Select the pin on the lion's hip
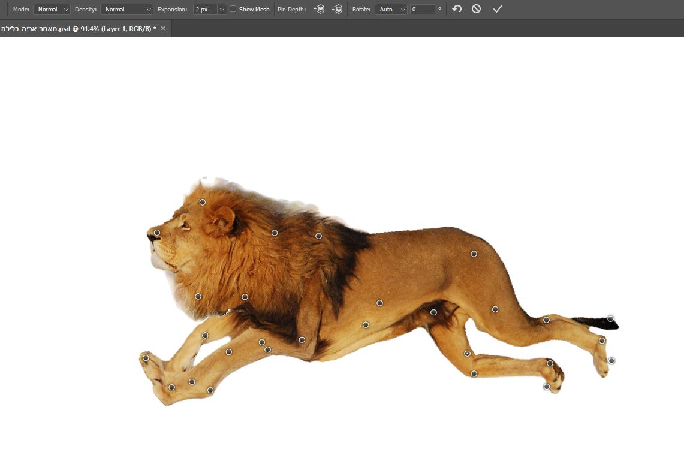Screen dimensions: 684x464 474,254
